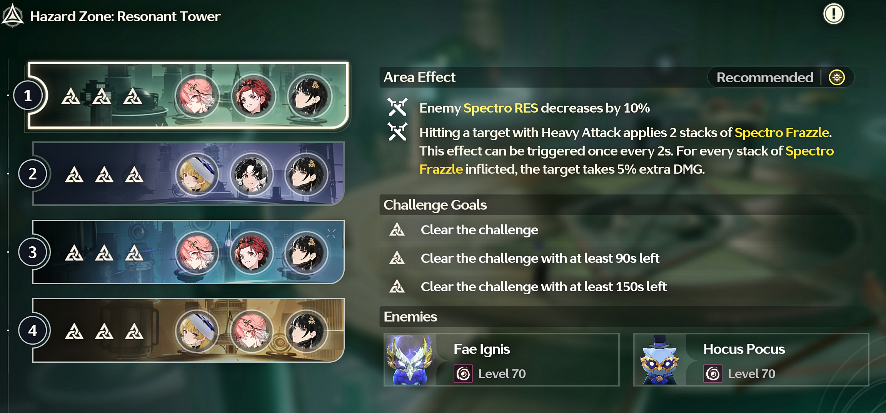
Task: Click the 150s left goal crest icon
Action: point(397,287)
